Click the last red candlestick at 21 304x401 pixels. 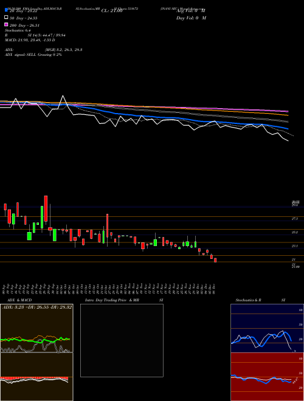(215, 260)
